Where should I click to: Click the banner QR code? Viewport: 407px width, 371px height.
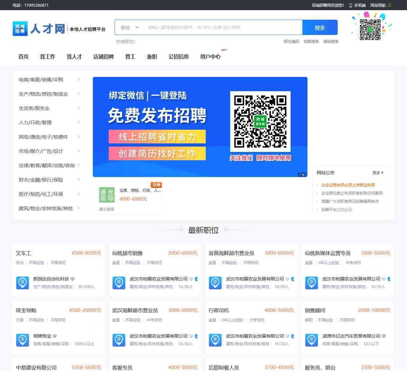(260, 121)
